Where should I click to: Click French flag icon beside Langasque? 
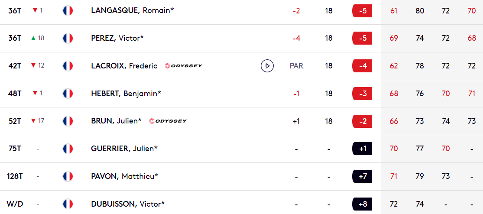[68, 11]
